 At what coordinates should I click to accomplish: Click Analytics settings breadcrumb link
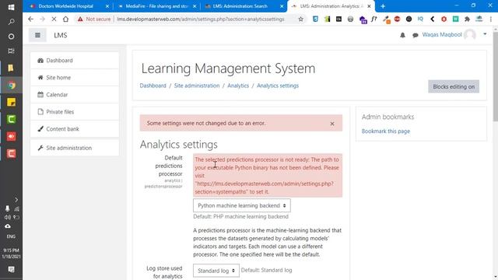(278, 86)
